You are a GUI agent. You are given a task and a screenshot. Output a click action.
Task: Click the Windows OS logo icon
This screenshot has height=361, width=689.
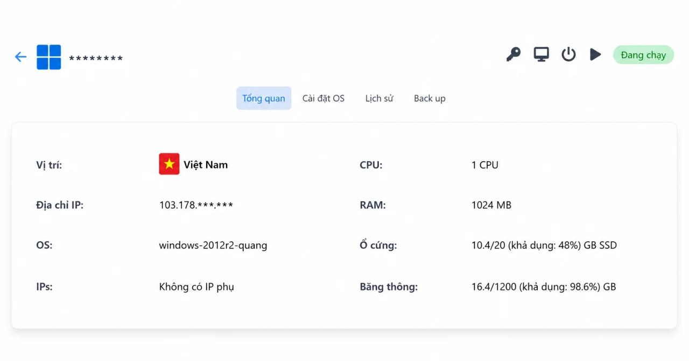click(x=49, y=57)
